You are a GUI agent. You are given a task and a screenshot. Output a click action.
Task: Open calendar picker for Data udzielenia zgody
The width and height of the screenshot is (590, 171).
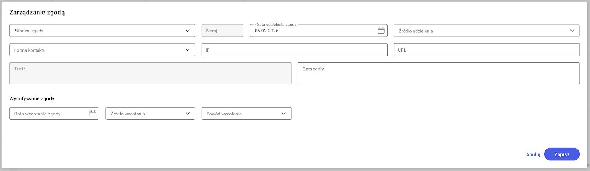pyautogui.click(x=381, y=31)
